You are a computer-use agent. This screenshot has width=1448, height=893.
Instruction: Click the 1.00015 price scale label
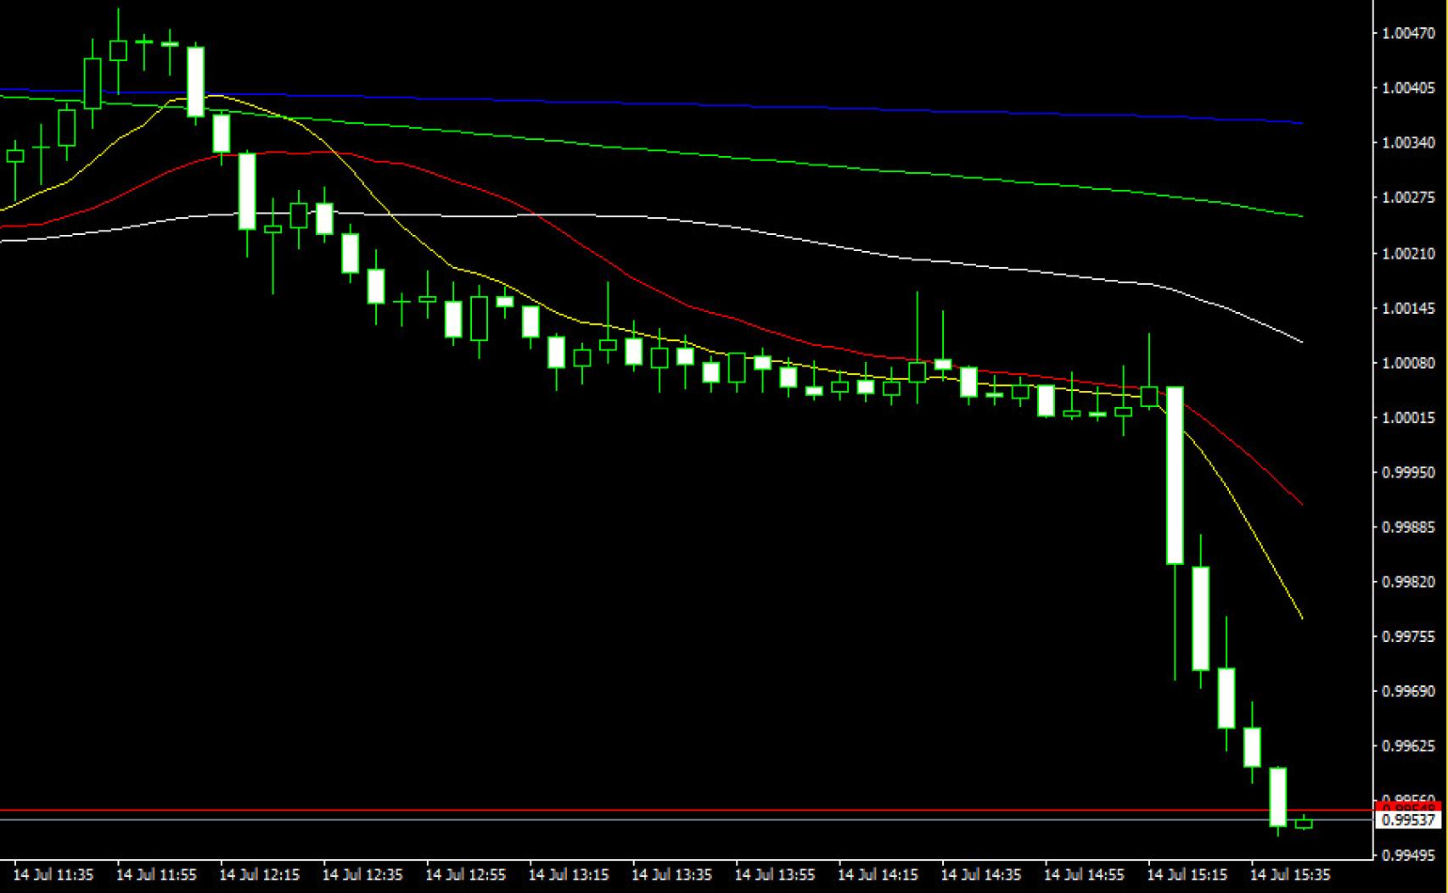tap(1408, 418)
